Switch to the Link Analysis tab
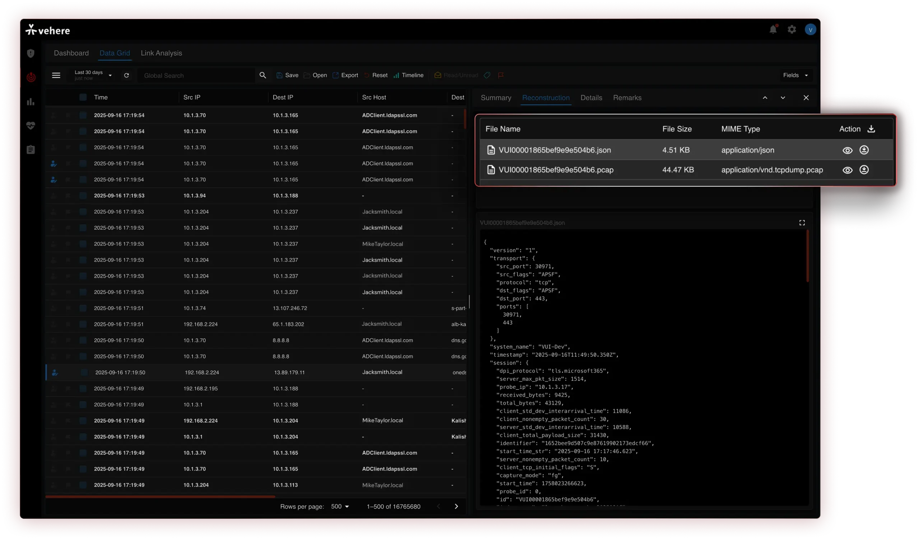 (161, 53)
